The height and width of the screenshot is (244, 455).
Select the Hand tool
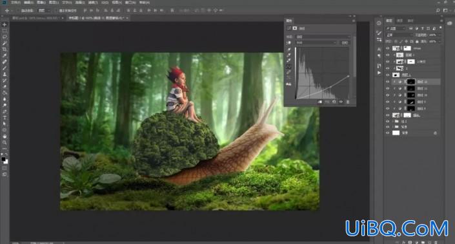pos(5,136)
